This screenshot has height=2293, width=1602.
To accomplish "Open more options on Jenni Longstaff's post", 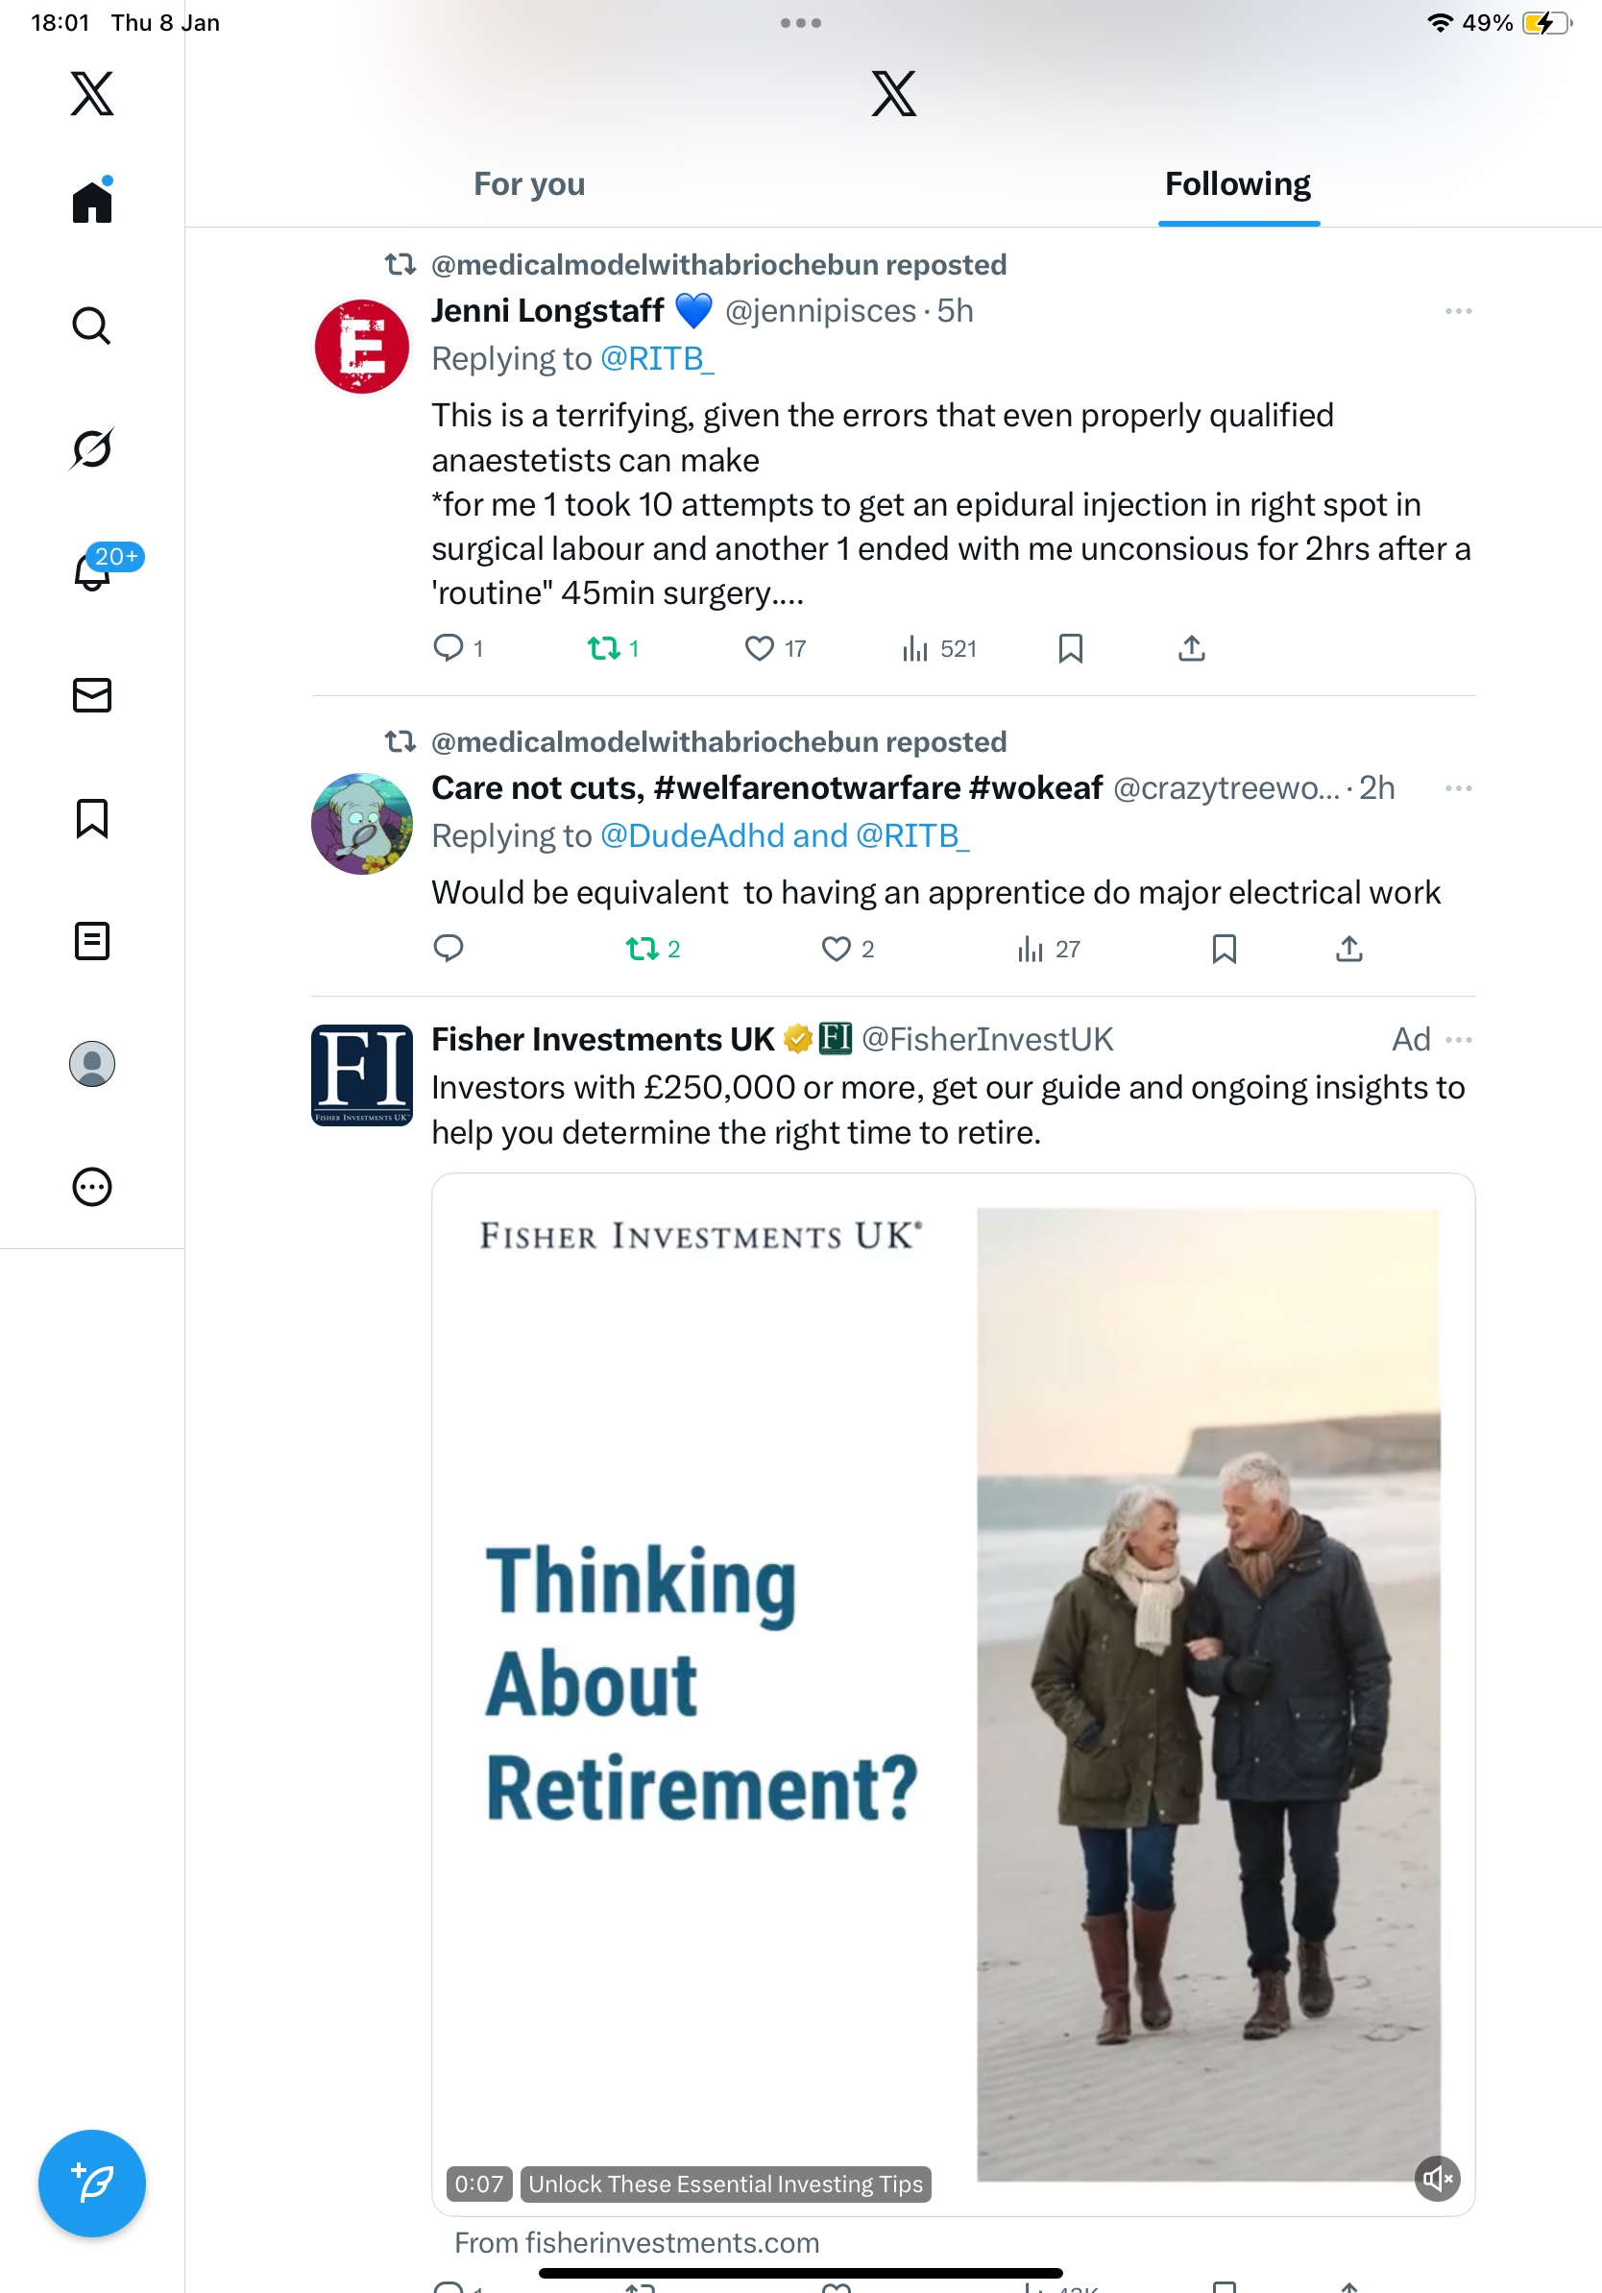I will coord(1458,312).
